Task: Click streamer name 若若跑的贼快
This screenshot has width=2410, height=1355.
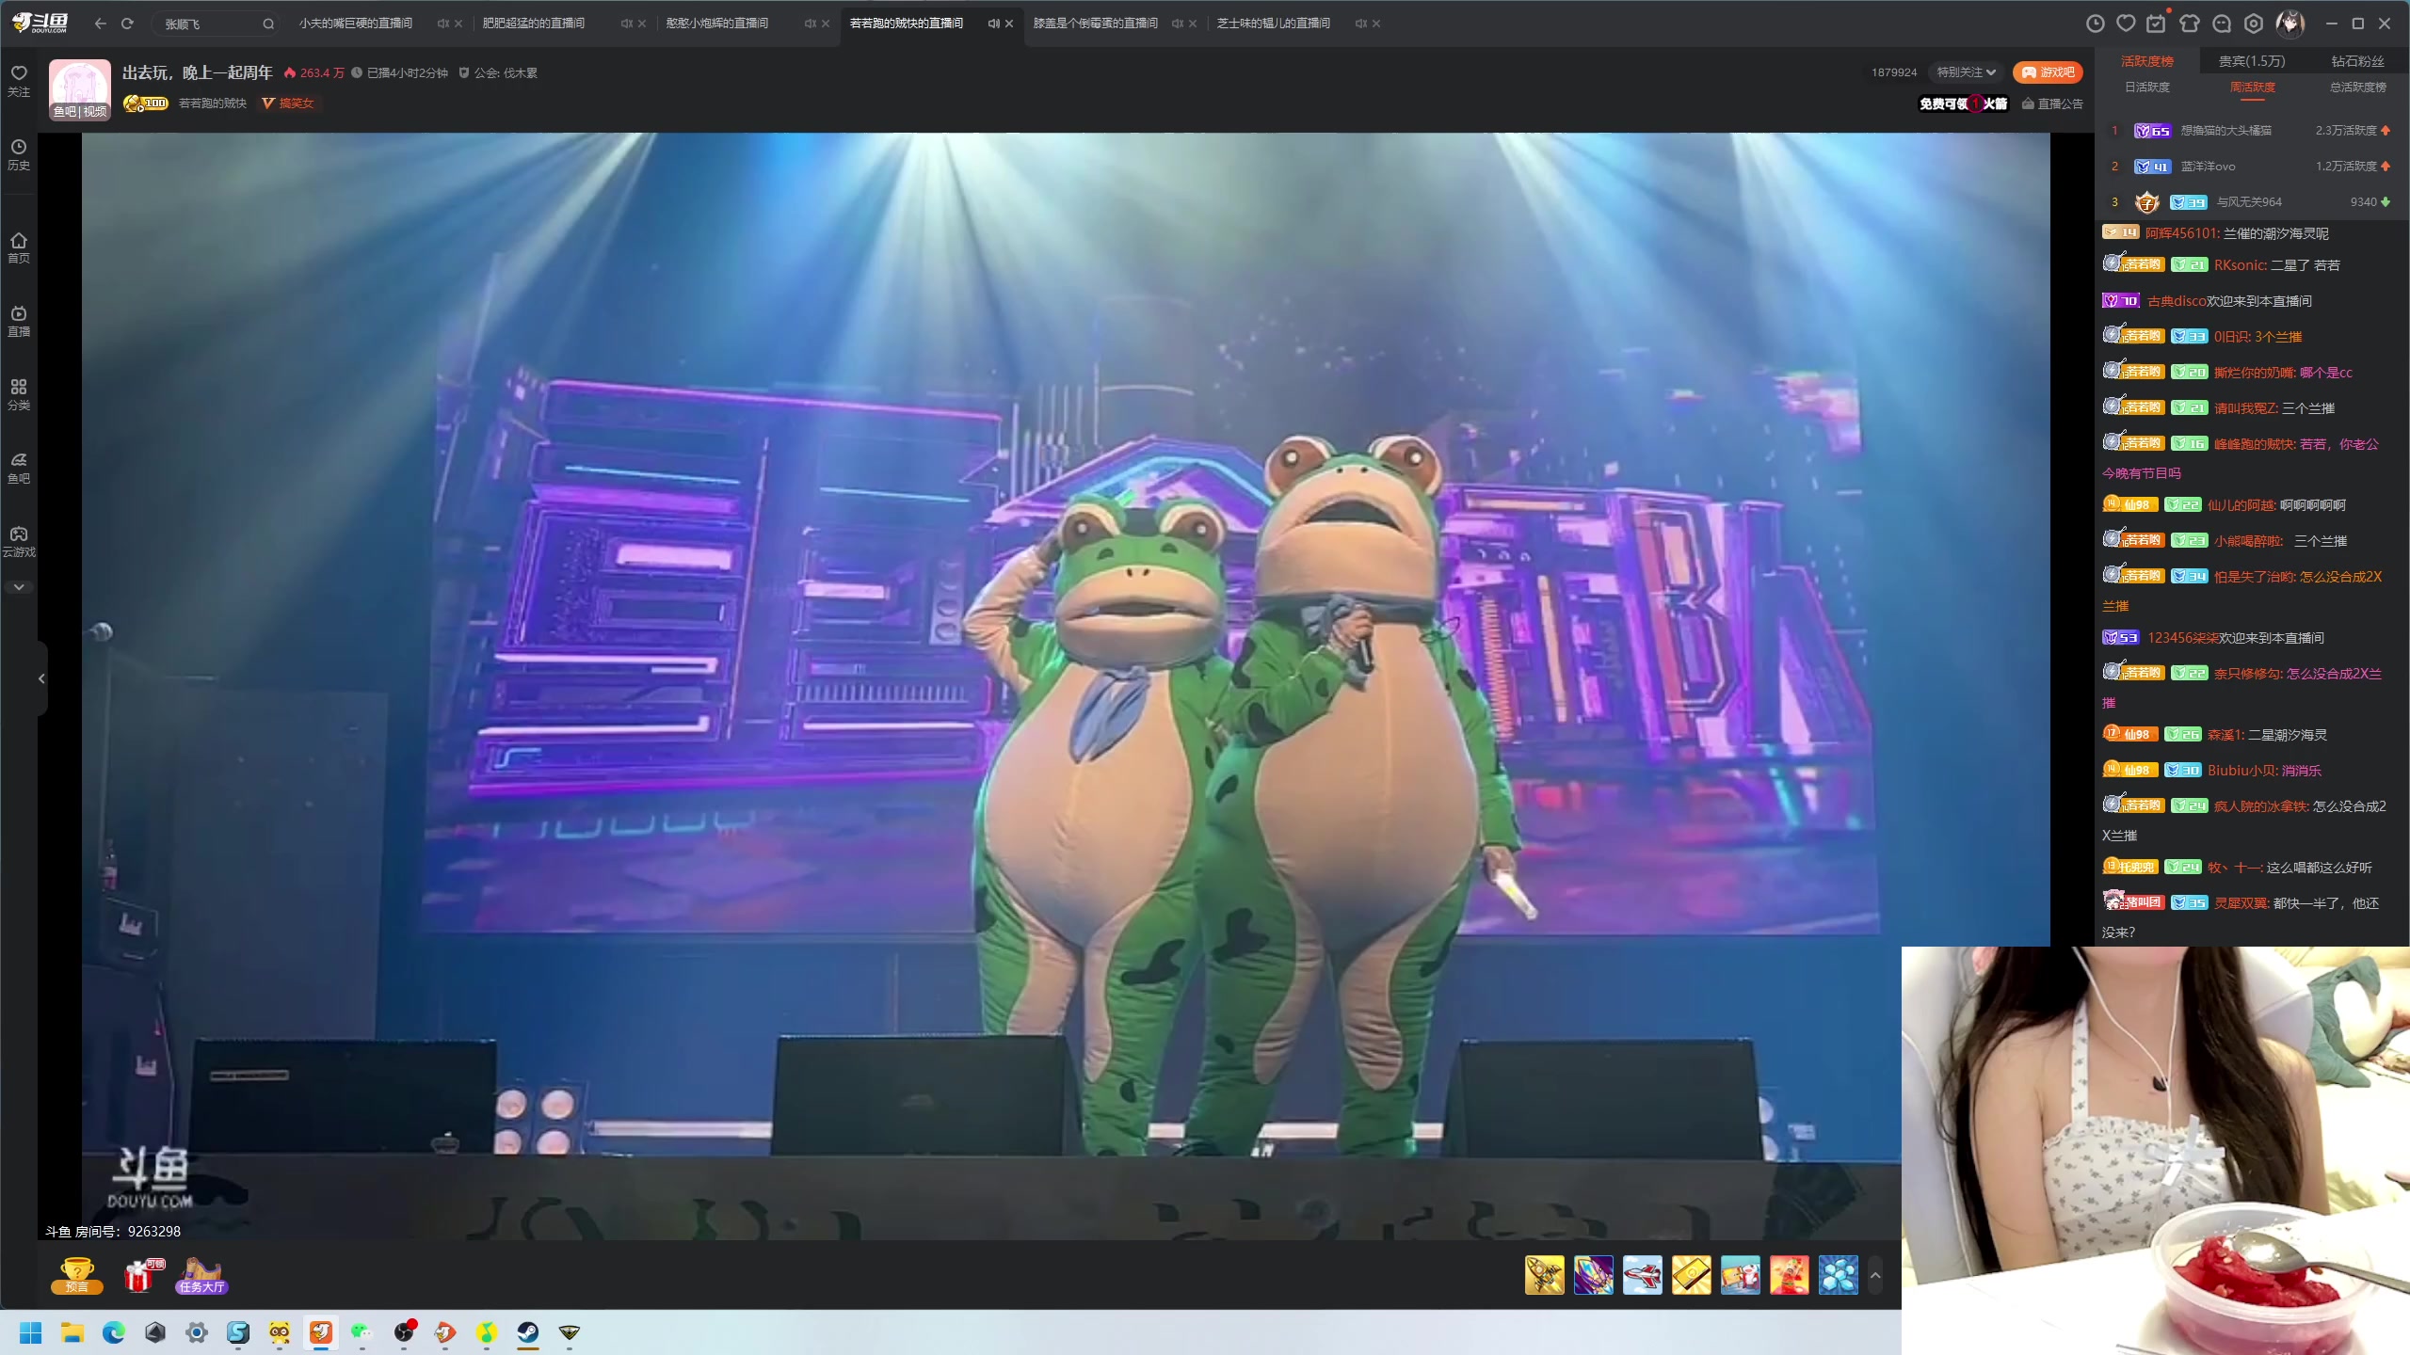Action: [213, 104]
